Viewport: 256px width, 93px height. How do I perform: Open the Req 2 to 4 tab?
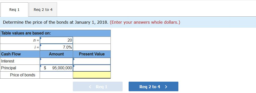[x=43, y=10]
